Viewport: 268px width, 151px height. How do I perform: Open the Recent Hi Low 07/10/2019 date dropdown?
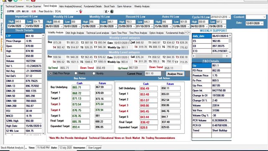coord(152,26)
